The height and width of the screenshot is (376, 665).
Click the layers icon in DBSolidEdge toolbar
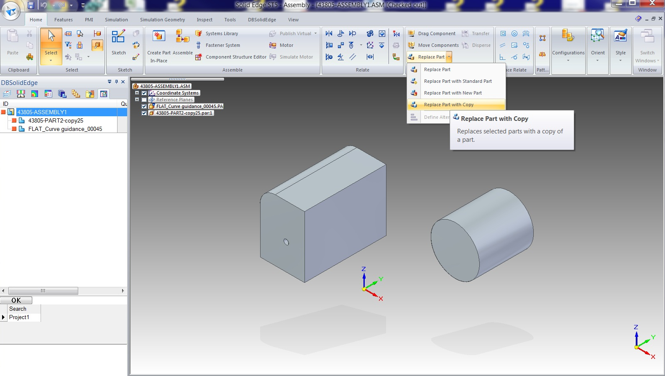pos(7,94)
